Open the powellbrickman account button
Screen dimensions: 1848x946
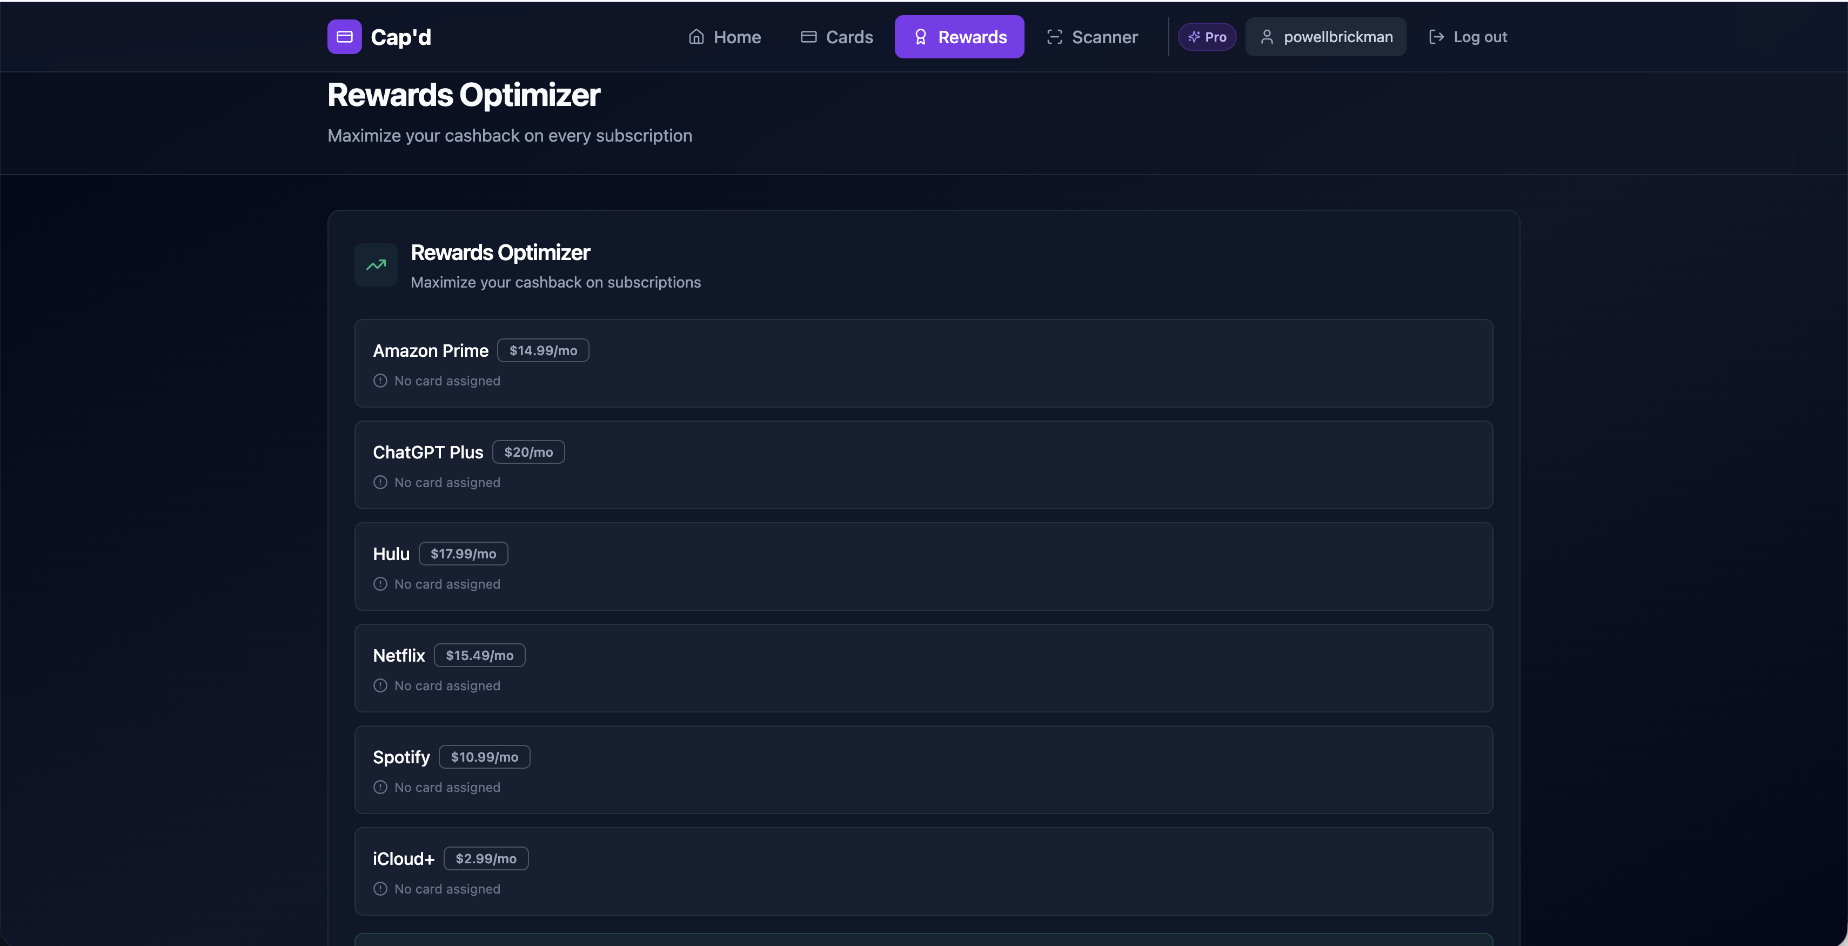click(x=1325, y=37)
